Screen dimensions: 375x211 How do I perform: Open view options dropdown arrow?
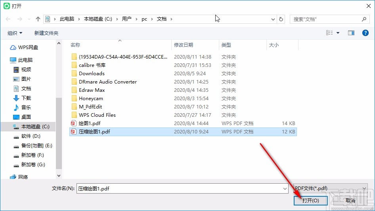(x=338, y=33)
